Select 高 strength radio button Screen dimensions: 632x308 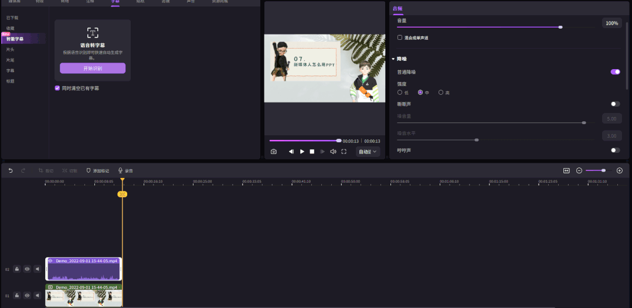441,92
